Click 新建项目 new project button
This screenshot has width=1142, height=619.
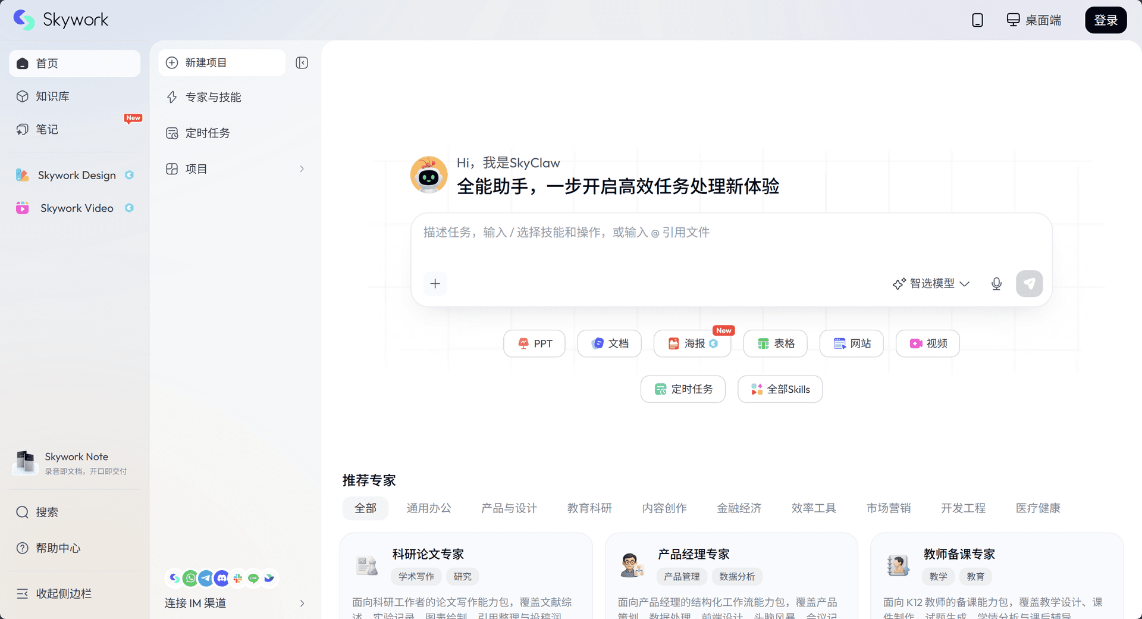(222, 62)
